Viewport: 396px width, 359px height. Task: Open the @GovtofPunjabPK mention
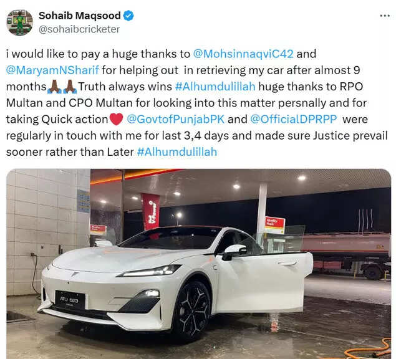click(175, 120)
